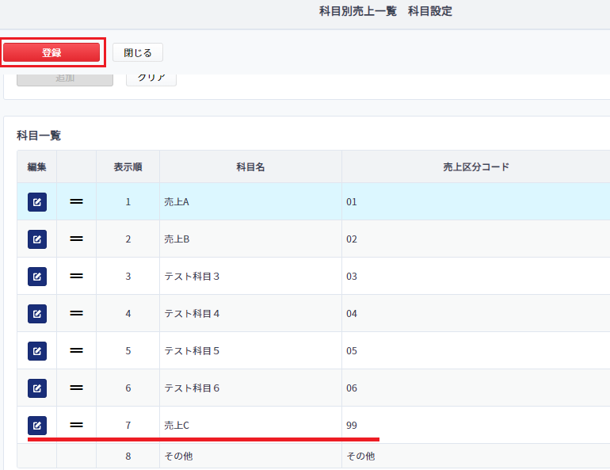Viewport: 610px width, 470px height.
Task: Open edit icon for 売上C row
Action: coord(37,426)
